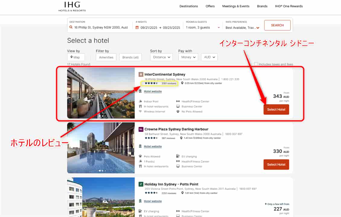Click InterContinental brand logo icon

tap(141, 74)
